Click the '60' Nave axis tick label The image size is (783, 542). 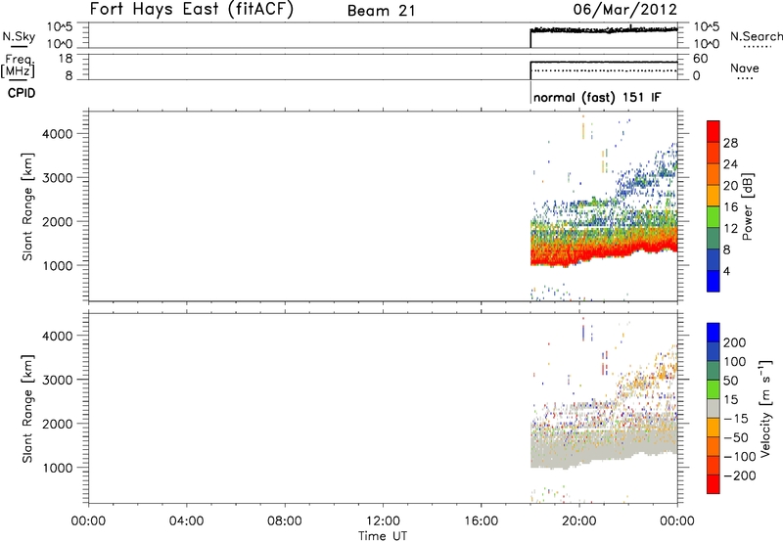coord(701,59)
